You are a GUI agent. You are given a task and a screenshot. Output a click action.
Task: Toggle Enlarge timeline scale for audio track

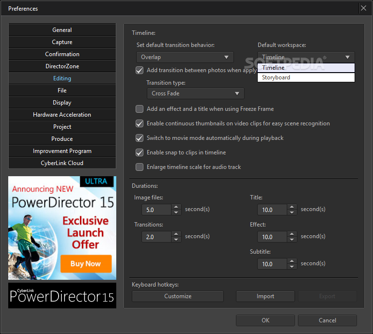(x=140, y=167)
